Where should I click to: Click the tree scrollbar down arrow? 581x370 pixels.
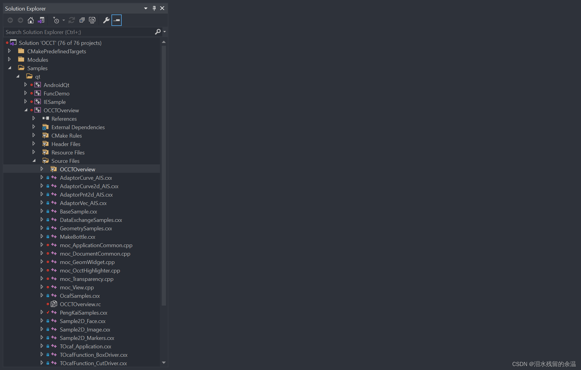pyautogui.click(x=164, y=362)
